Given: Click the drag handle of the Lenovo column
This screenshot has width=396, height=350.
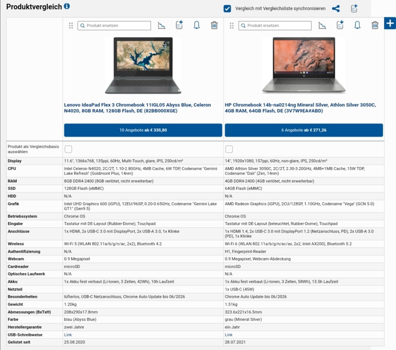Looking at the screenshot, I should [71, 26].
